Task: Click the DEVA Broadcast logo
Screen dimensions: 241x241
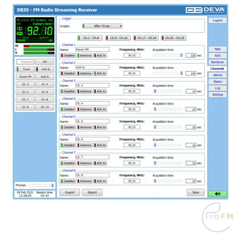Action: 205,10
